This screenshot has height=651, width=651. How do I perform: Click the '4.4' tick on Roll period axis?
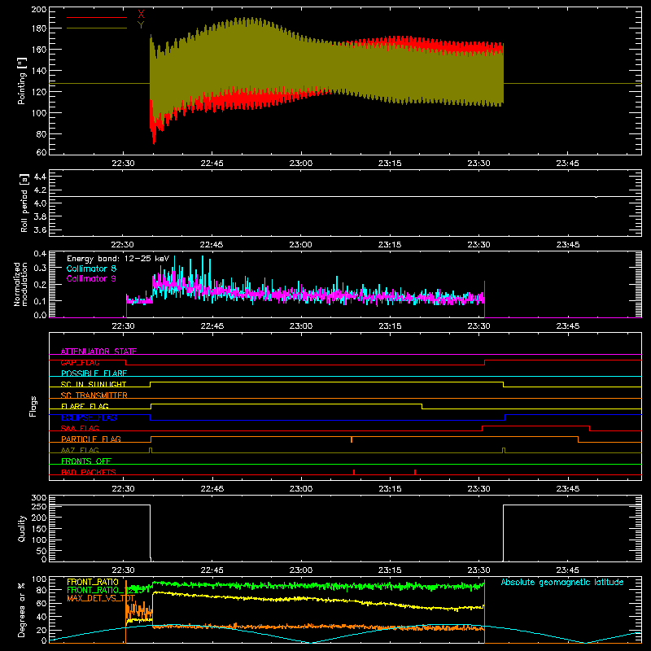coord(40,177)
